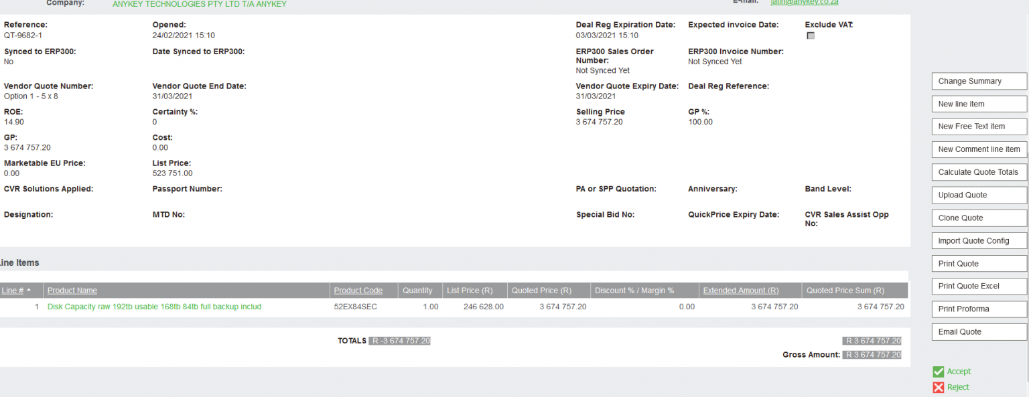Viewport: 1029px width, 397px height.
Task: Open the Disk Capacity raw 192tb line item
Action: coord(154,307)
